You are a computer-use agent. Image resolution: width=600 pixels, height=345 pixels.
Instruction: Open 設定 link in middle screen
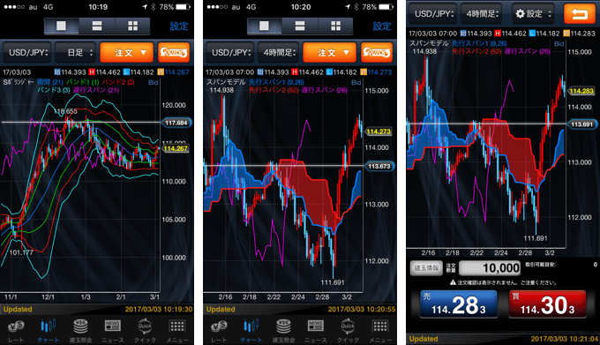(x=382, y=26)
